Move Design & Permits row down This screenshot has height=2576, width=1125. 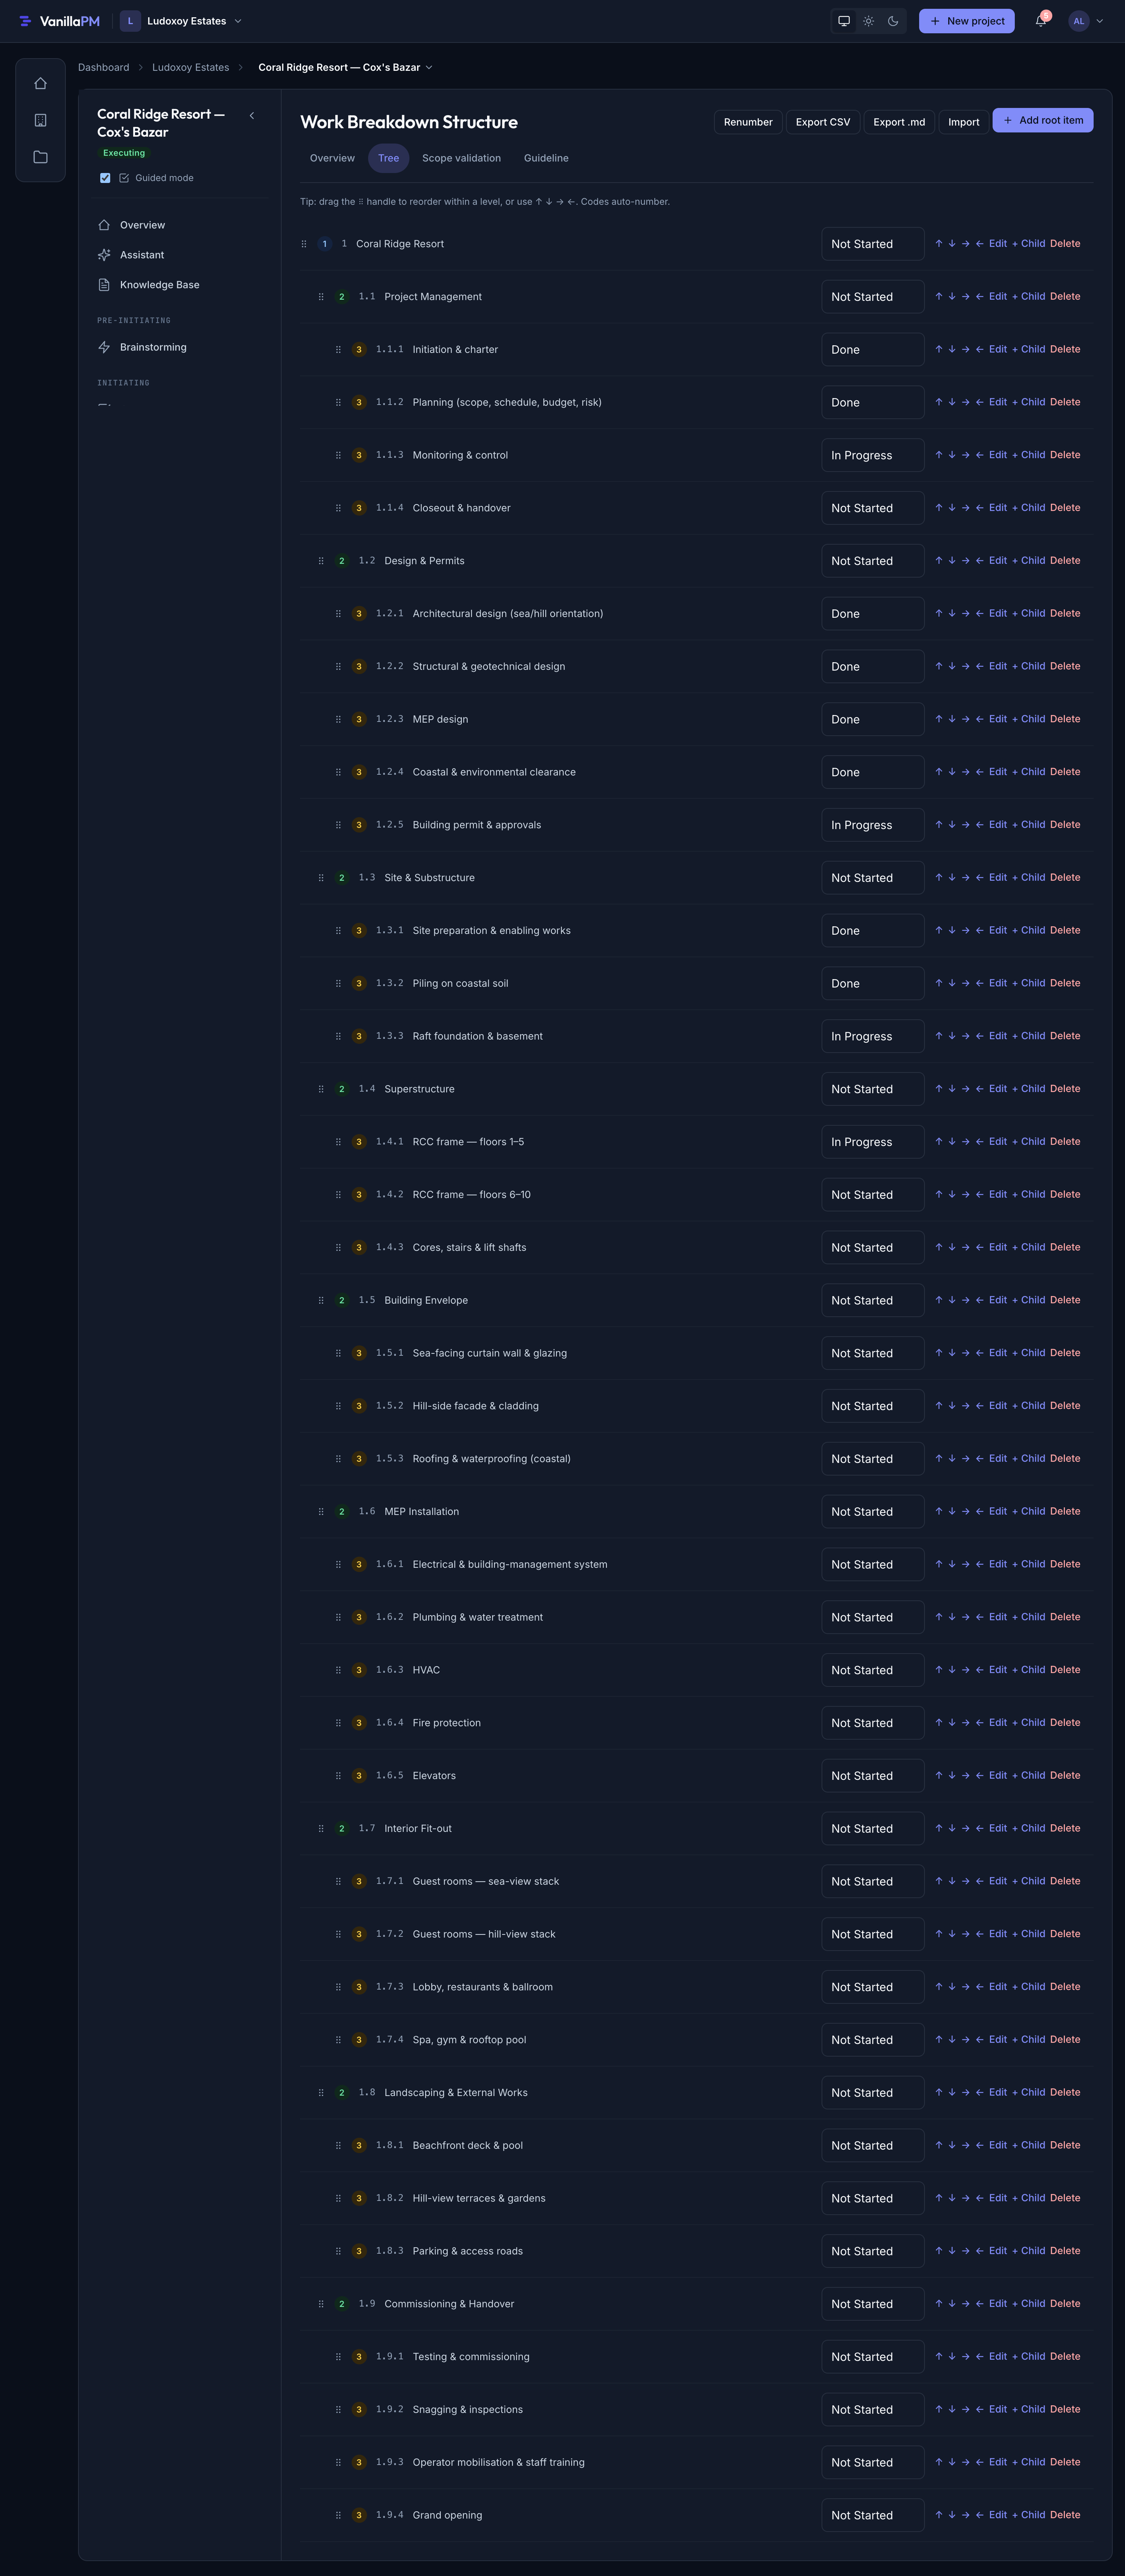click(x=952, y=561)
